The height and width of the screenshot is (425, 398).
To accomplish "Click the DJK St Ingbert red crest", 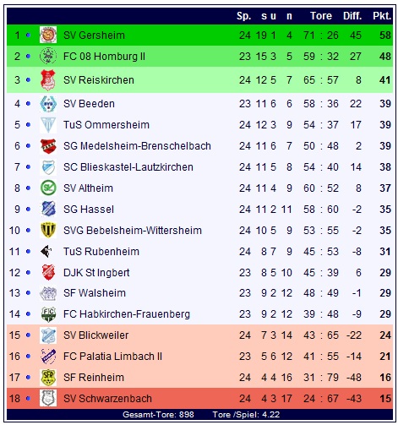I will (x=48, y=272).
